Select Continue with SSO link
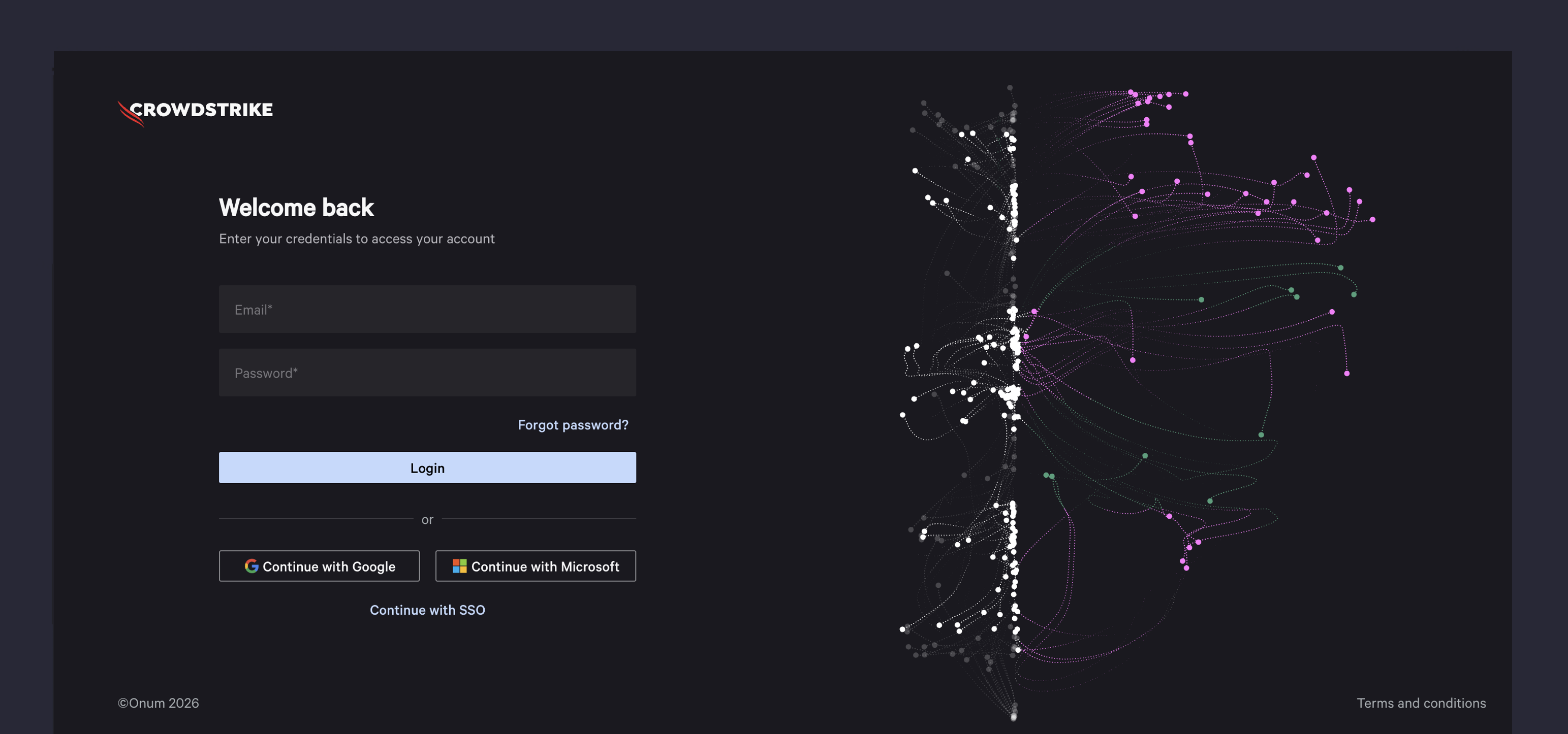The image size is (1568, 734). [x=427, y=610]
